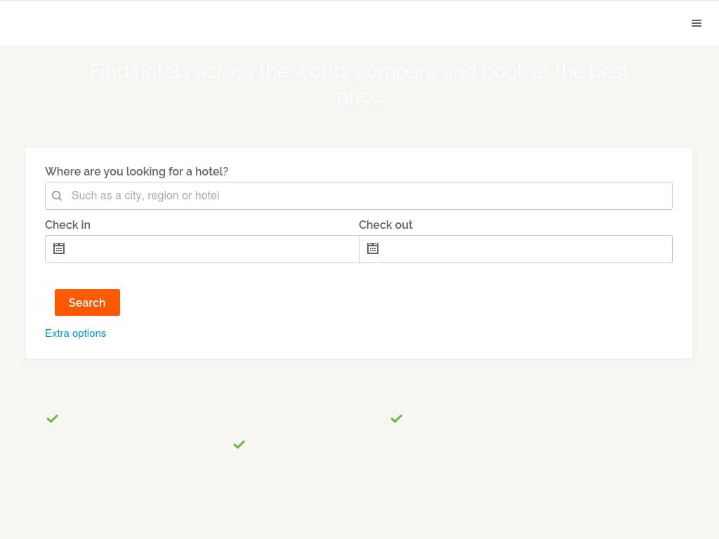This screenshot has height=539, width=719.
Task: Click the lower middle green checkmark icon
Action: coord(239,444)
